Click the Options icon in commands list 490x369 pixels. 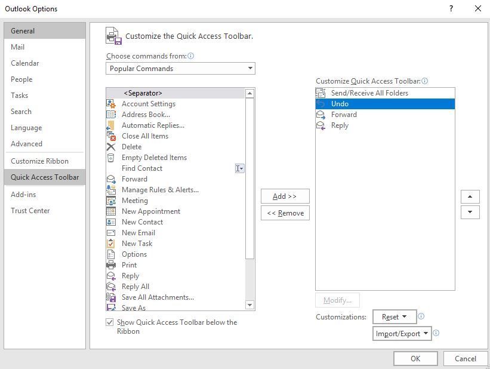(x=110, y=254)
